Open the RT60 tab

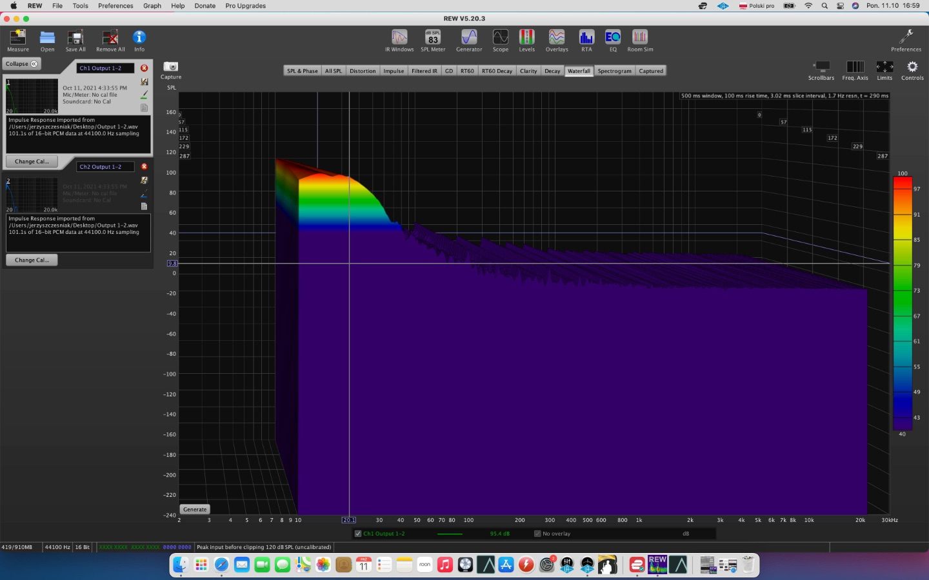tap(467, 71)
